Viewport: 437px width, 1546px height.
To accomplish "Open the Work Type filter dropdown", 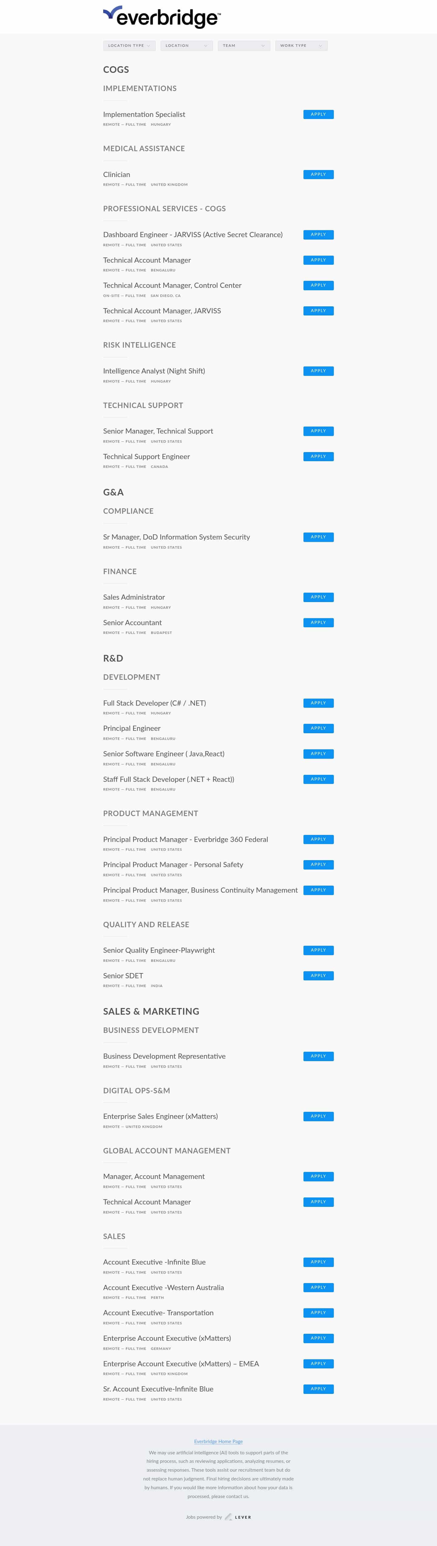I will (x=301, y=46).
